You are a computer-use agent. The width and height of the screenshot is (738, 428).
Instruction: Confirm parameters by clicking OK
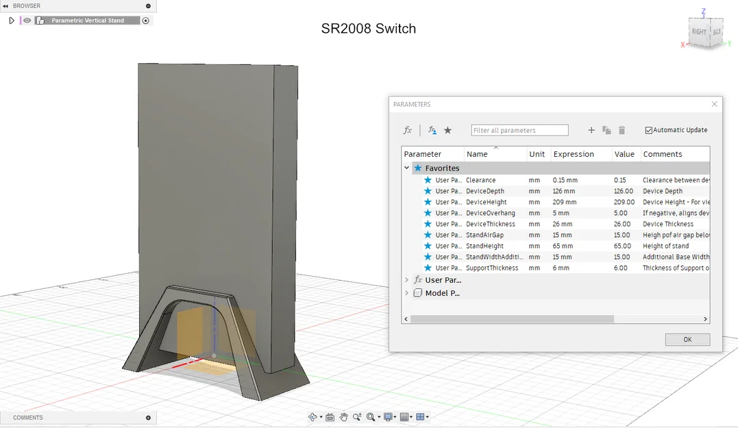click(687, 340)
